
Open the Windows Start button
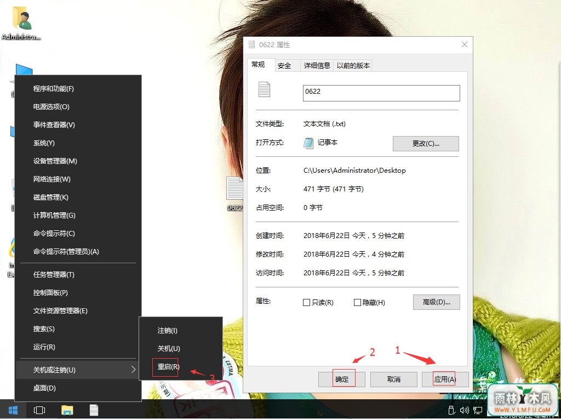(13, 410)
